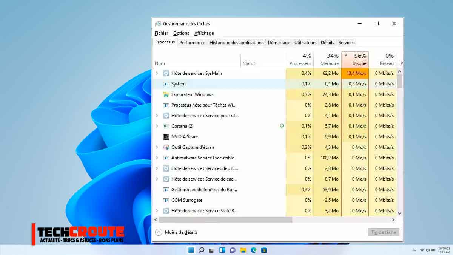Open Teams Chat from the taskbar
This screenshot has width=453, height=255.
click(x=232, y=250)
